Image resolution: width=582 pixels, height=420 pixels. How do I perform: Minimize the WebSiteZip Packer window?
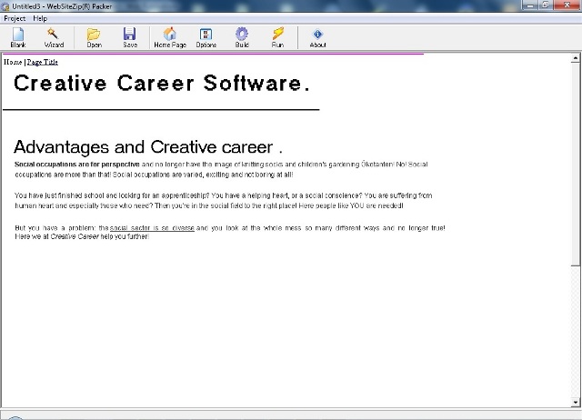coord(530,5)
